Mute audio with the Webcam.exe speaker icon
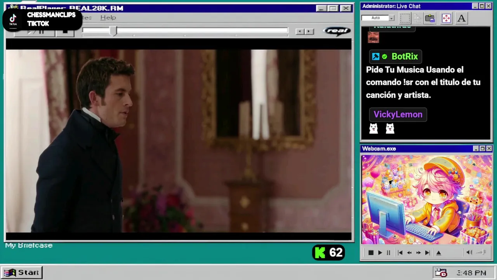Screen dimensions: 497x280 pos(469,252)
